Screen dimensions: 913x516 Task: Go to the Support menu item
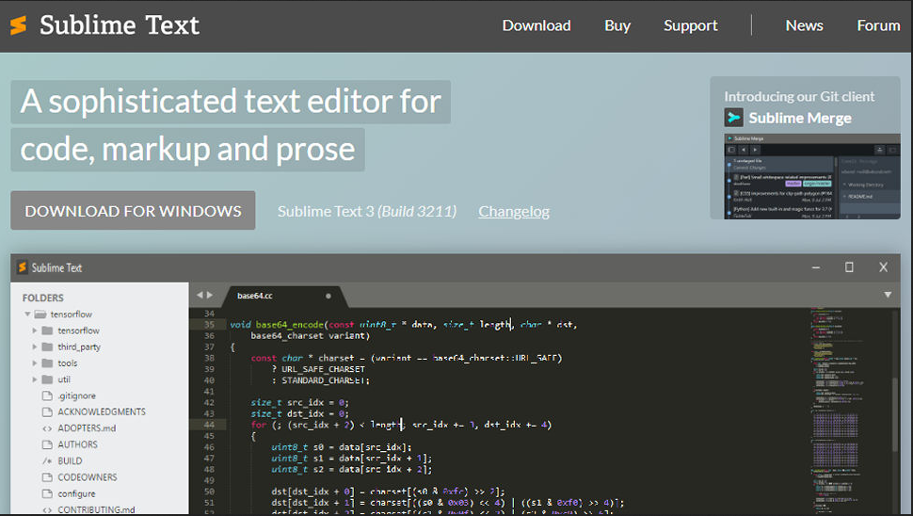(x=691, y=25)
